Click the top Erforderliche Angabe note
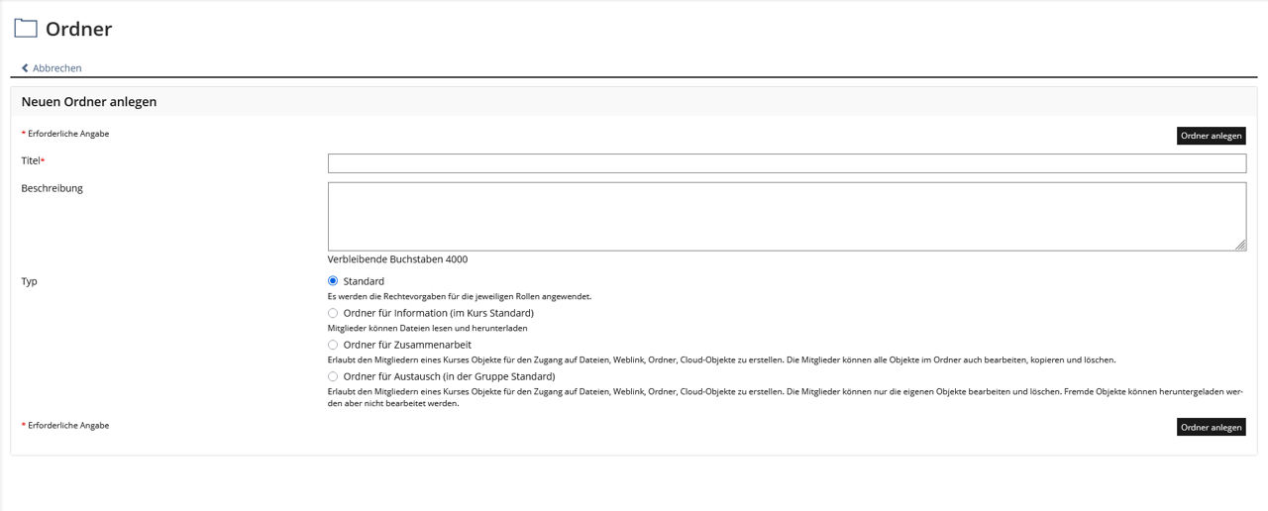 pyautogui.click(x=67, y=134)
